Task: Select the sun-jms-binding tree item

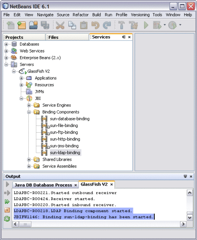Action: pos(64,146)
